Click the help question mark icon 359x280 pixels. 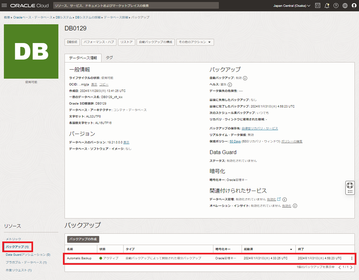click(x=336, y=6)
